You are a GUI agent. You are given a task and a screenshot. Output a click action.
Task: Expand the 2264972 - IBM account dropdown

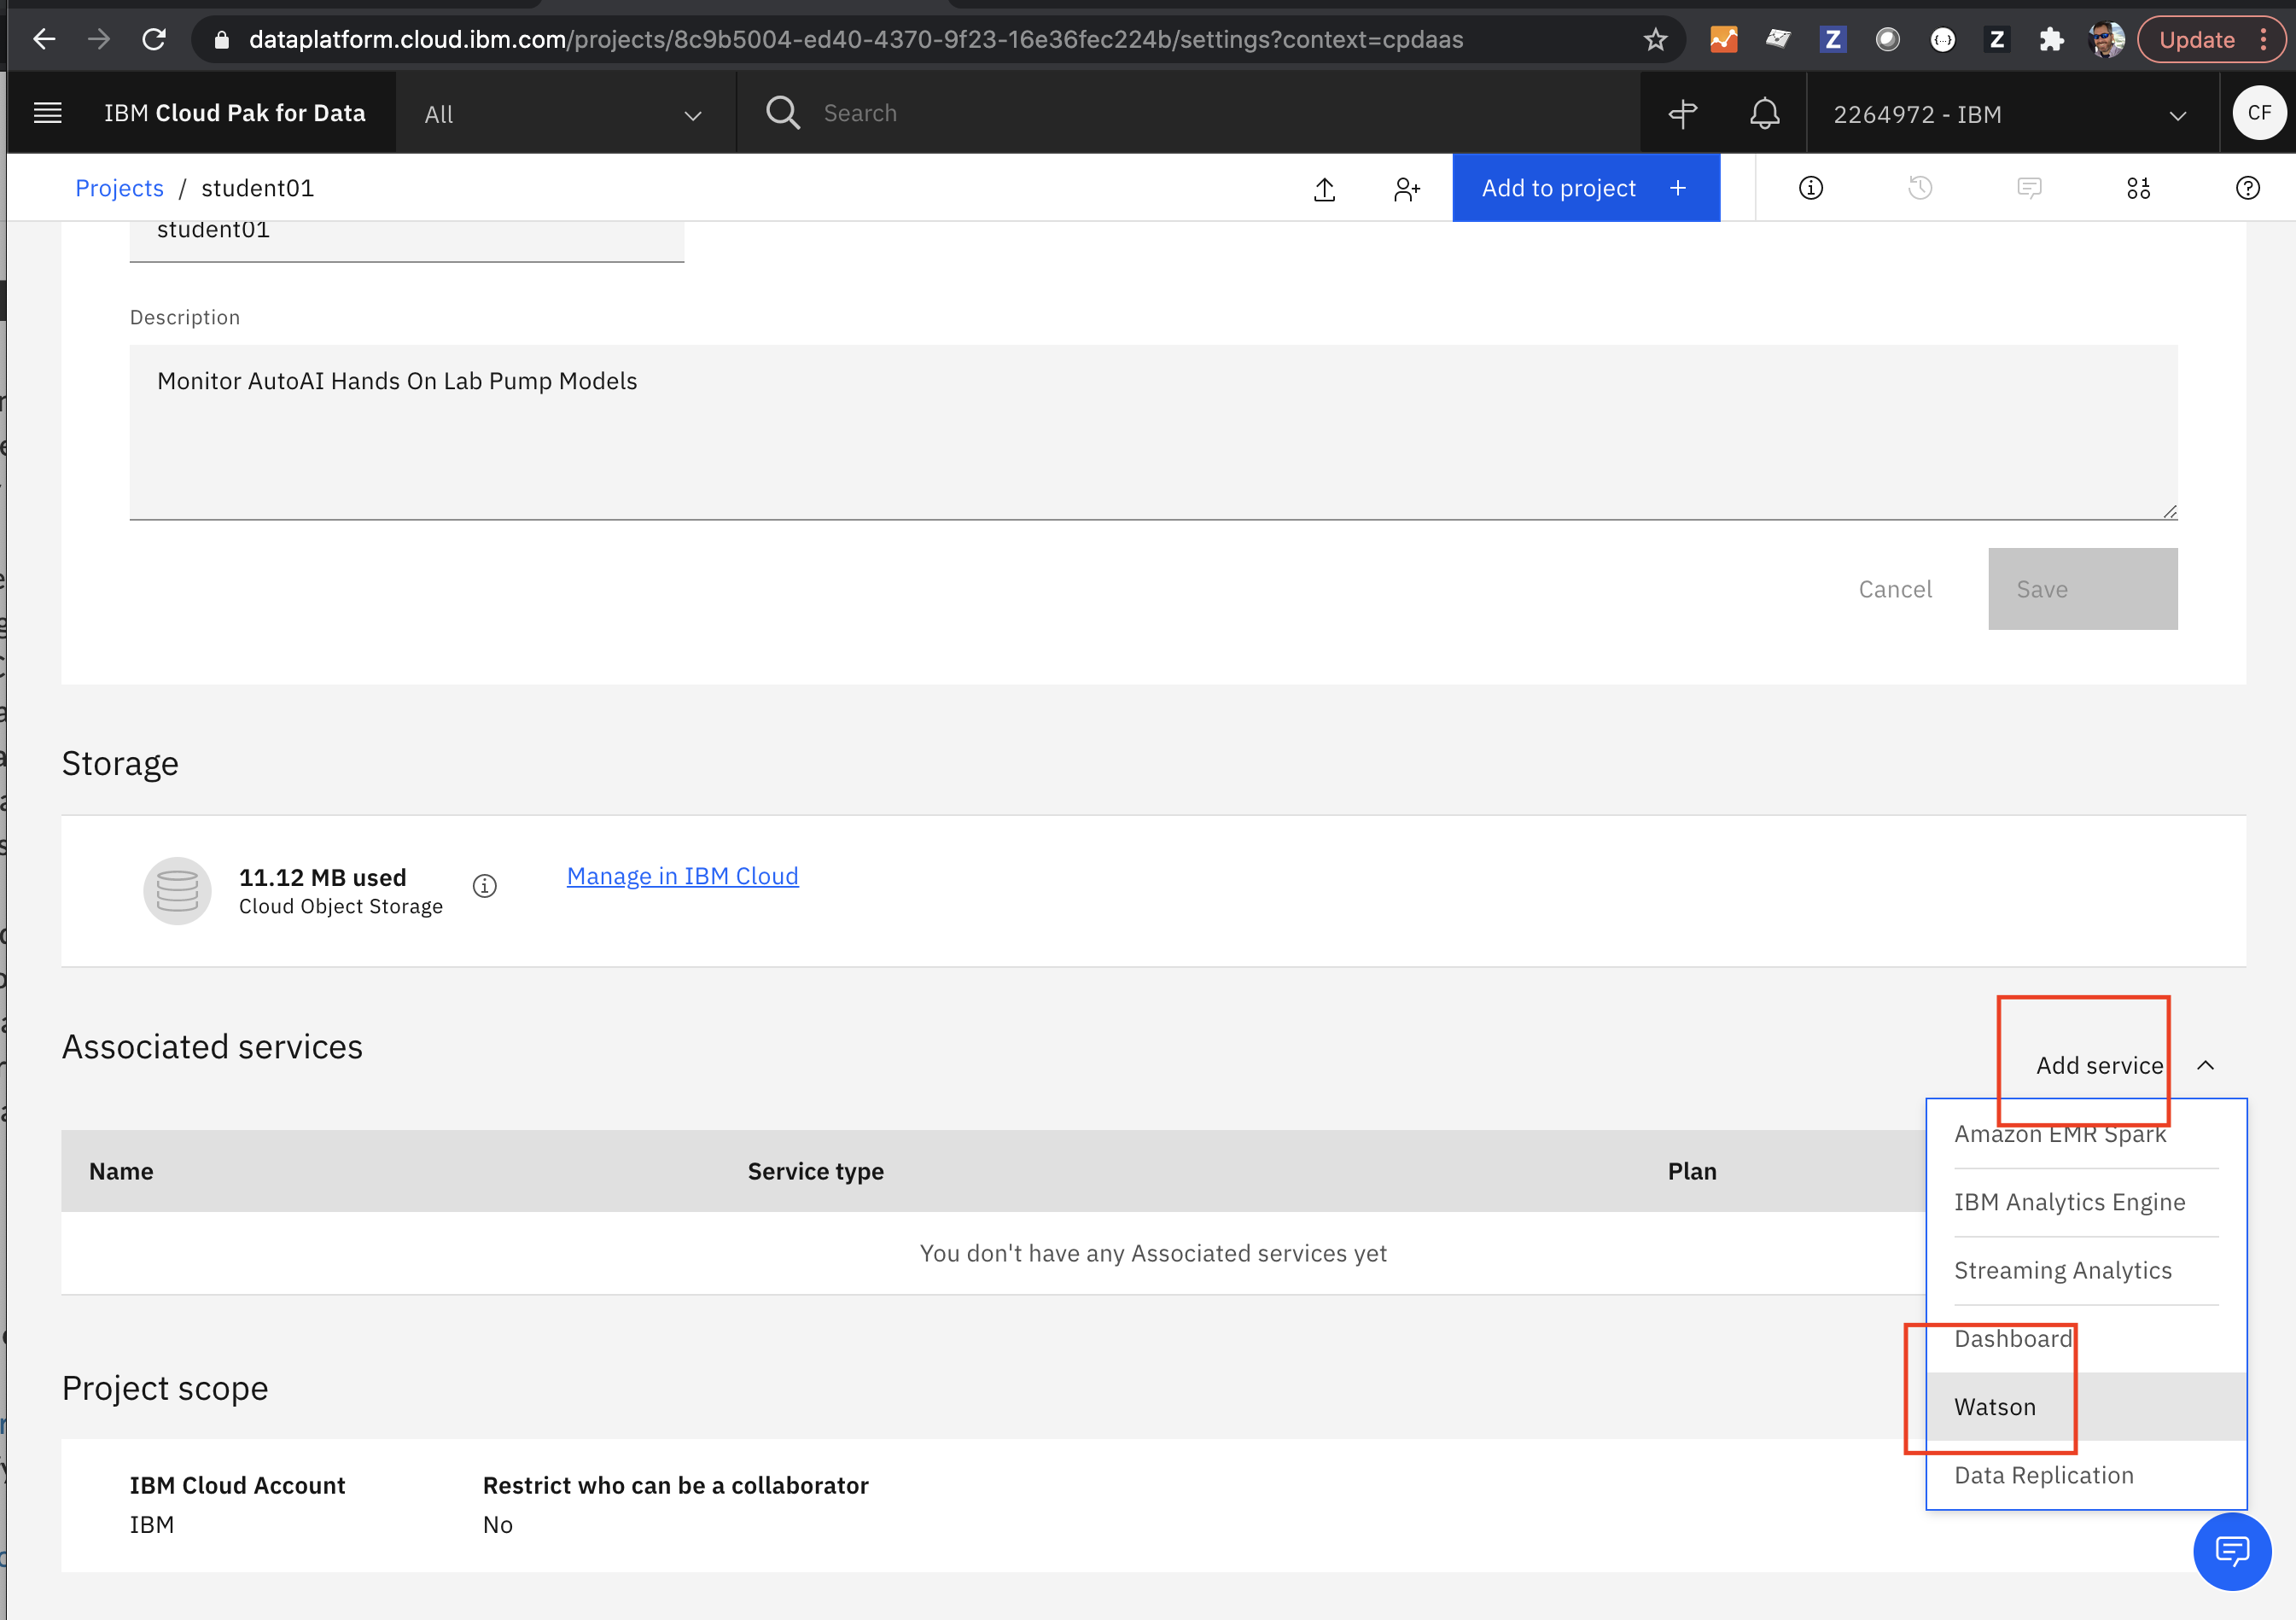[2011, 114]
